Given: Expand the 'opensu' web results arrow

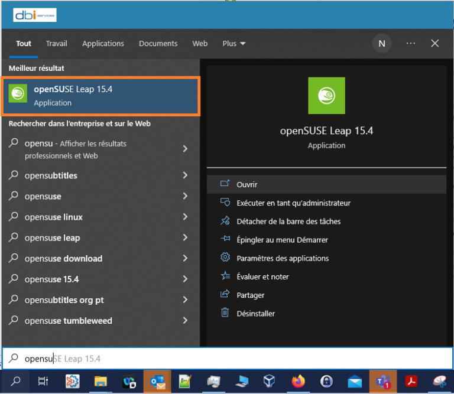Looking at the screenshot, I should [x=185, y=149].
